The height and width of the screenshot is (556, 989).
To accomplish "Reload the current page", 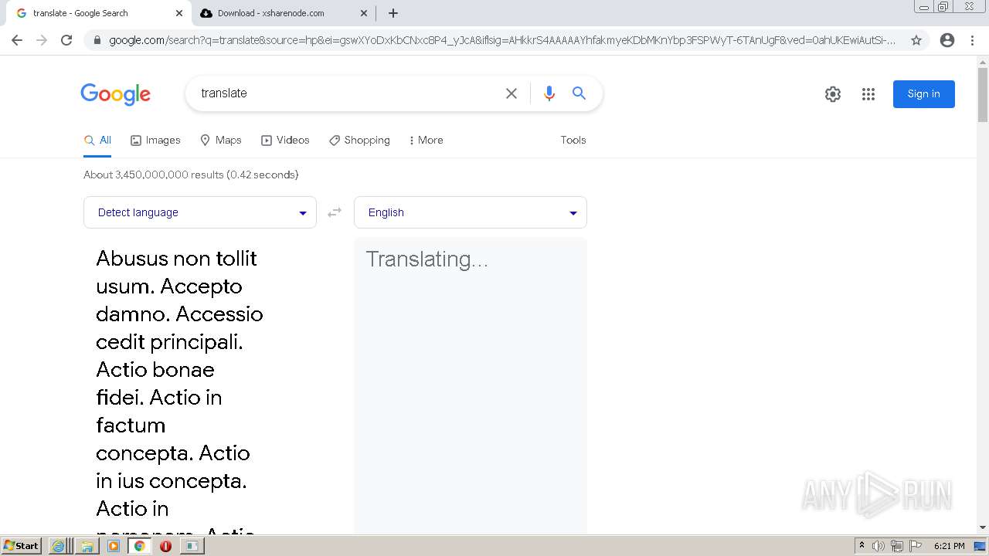I will click(66, 40).
